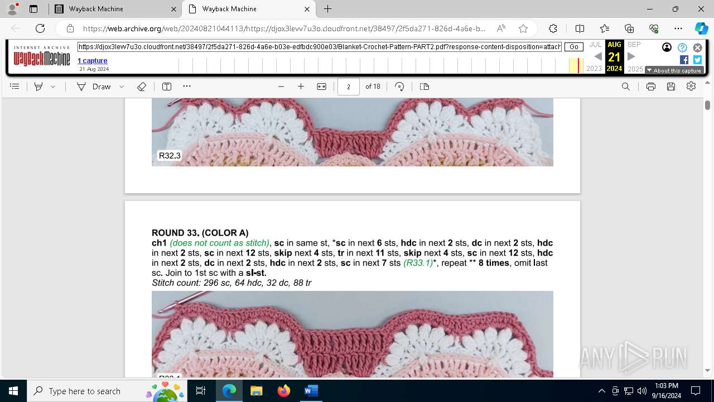Open Collections panel
714x402 pixels.
coord(629,28)
